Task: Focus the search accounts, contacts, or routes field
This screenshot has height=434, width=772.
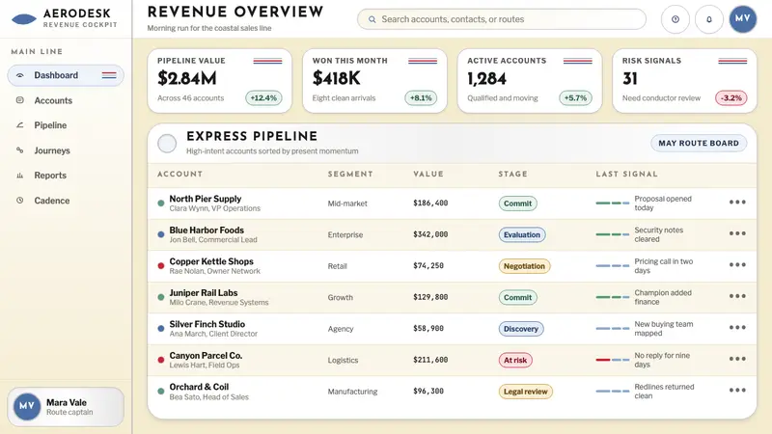Action: pyautogui.click(x=501, y=19)
